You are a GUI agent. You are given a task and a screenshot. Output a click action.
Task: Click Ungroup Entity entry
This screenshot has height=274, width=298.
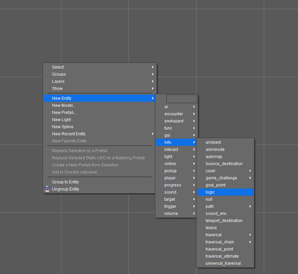tap(99, 189)
